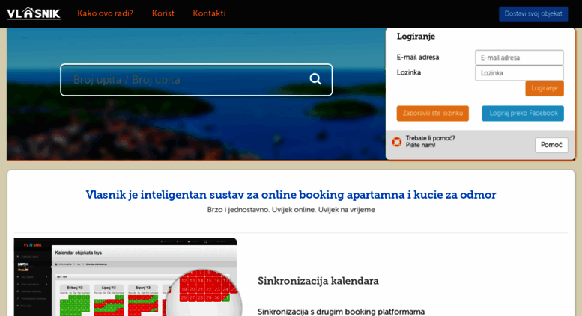Click the Lozinka password field
582x316 pixels.
click(x=519, y=73)
